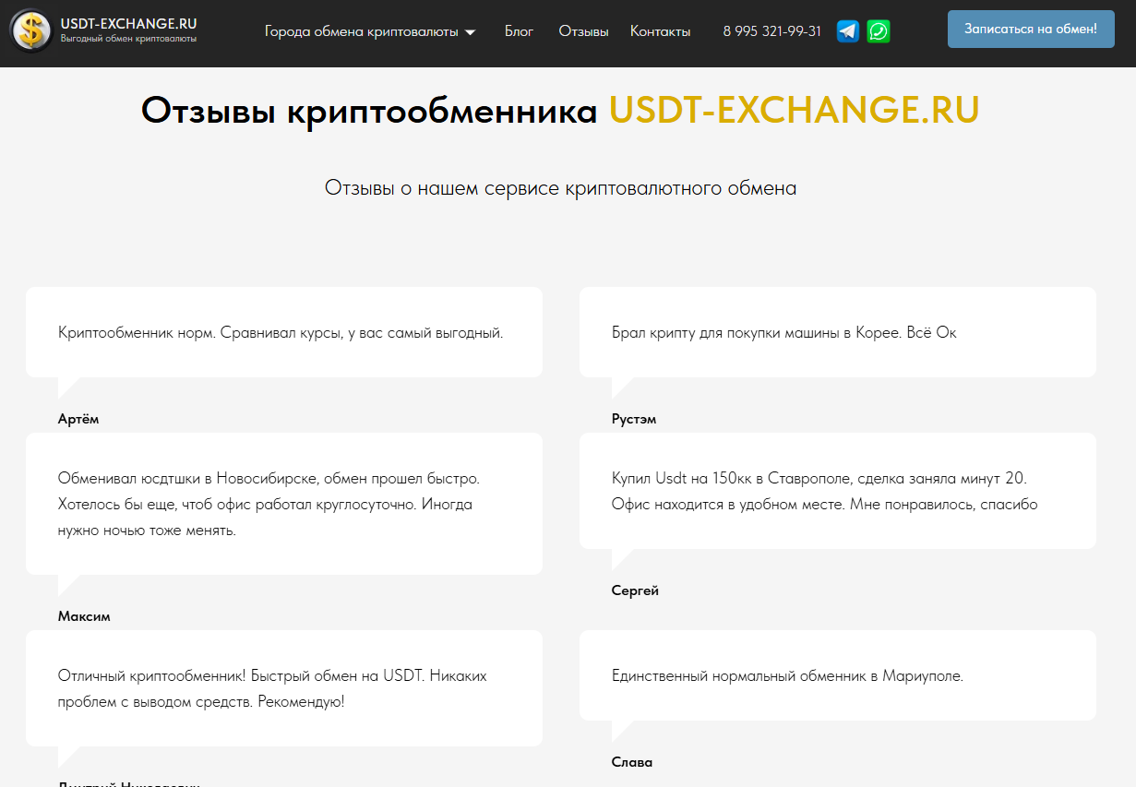The image size is (1136, 787).
Task: Open the WhatsApp messenger icon
Action: tap(879, 31)
